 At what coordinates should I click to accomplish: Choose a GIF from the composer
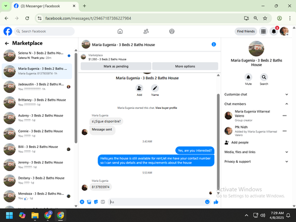[103, 202]
